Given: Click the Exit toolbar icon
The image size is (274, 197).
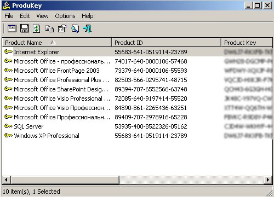Looking at the screenshot, I should pos(88,28).
